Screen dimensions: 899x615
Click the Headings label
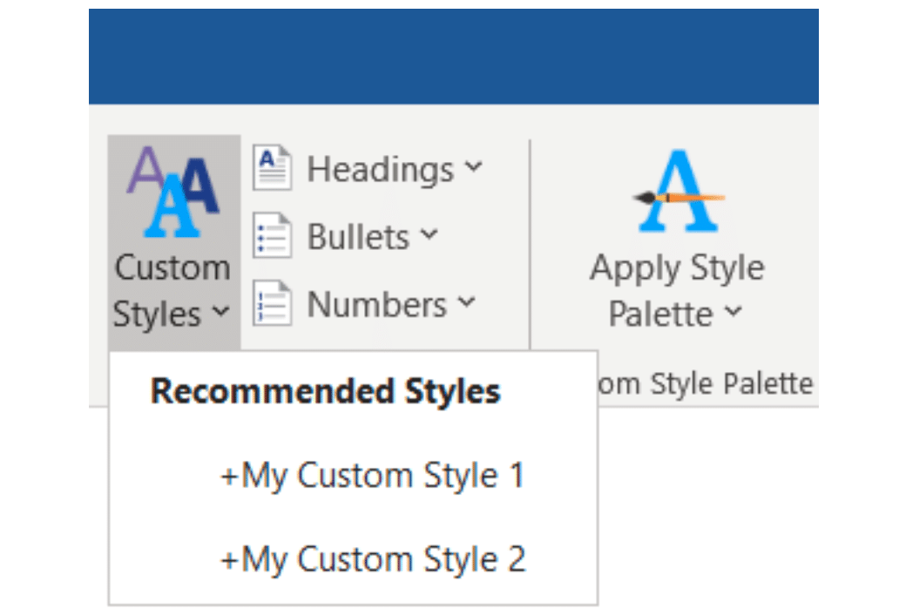(x=380, y=170)
